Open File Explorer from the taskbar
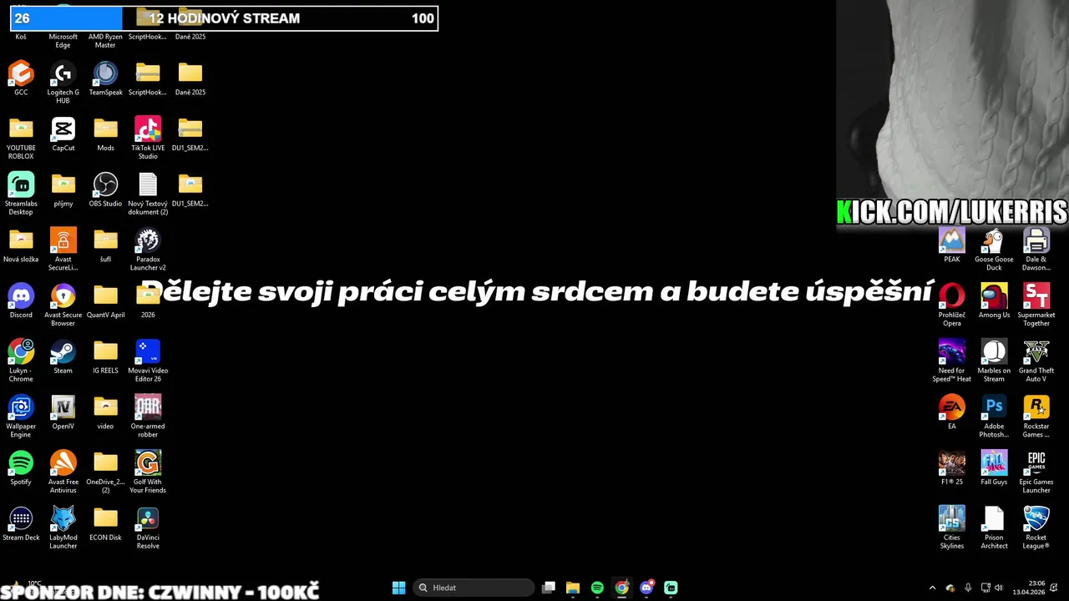 coord(573,588)
